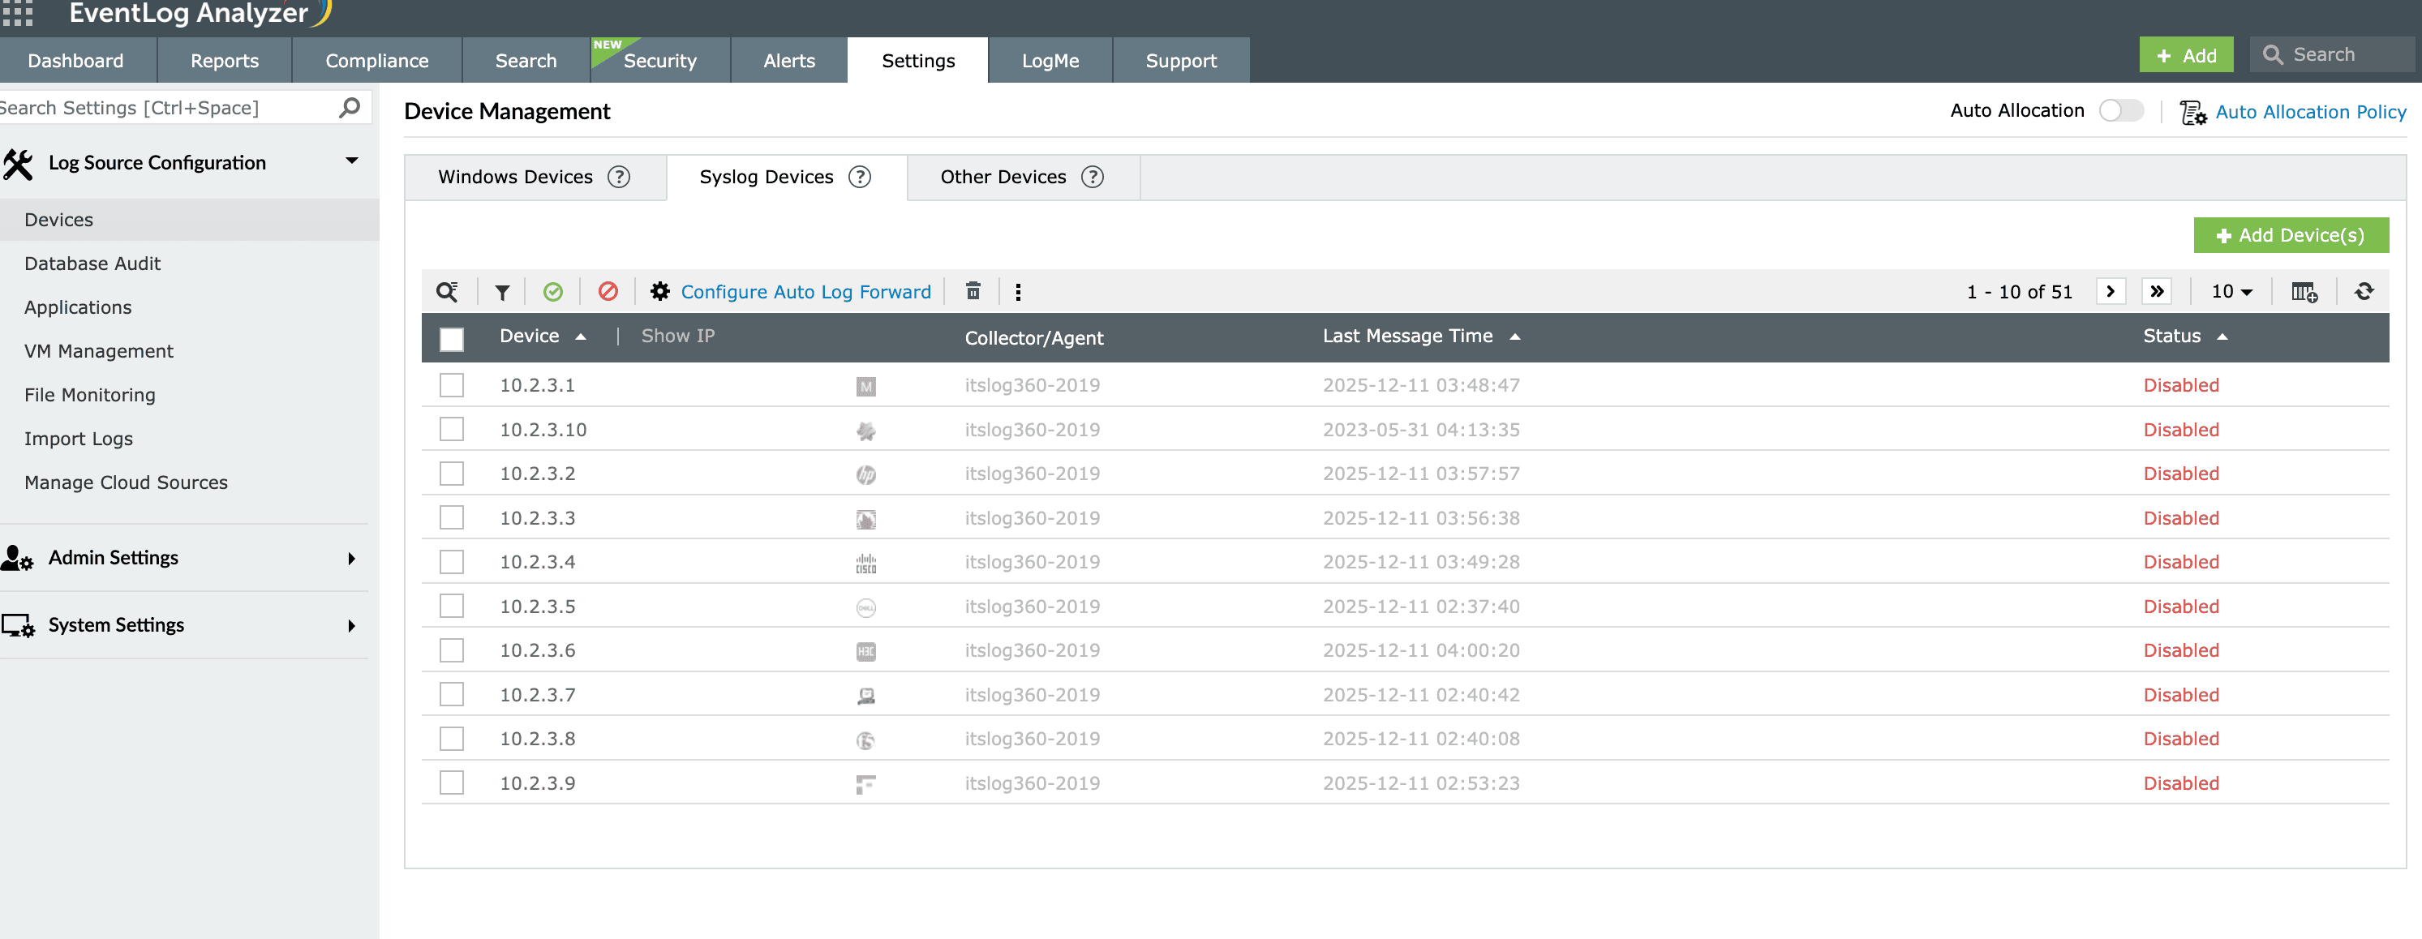Click device type icon for 10.2.3.8
Viewport: 2422px width, 939px height.
pos(866,740)
